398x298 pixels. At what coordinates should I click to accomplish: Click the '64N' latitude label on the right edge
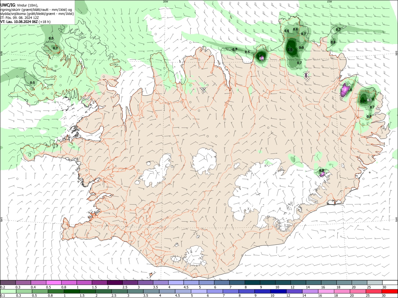pyautogui.click(x=396, y=219)
